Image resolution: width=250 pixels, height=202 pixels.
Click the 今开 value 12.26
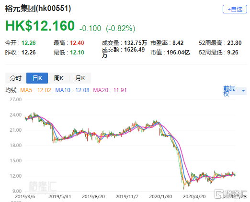29,43
